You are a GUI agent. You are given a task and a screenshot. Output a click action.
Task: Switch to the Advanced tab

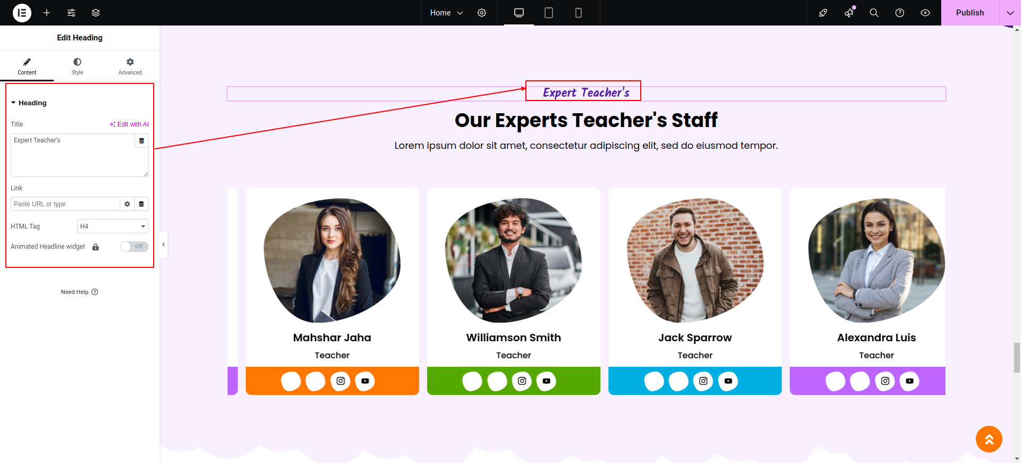[x=130, y=66]
